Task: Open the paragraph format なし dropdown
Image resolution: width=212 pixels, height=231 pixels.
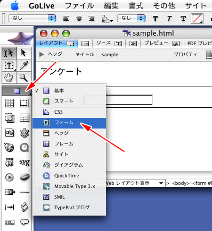Action: click(32, 18)
